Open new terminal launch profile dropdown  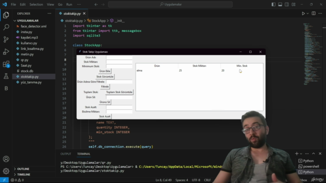point(301,154)
